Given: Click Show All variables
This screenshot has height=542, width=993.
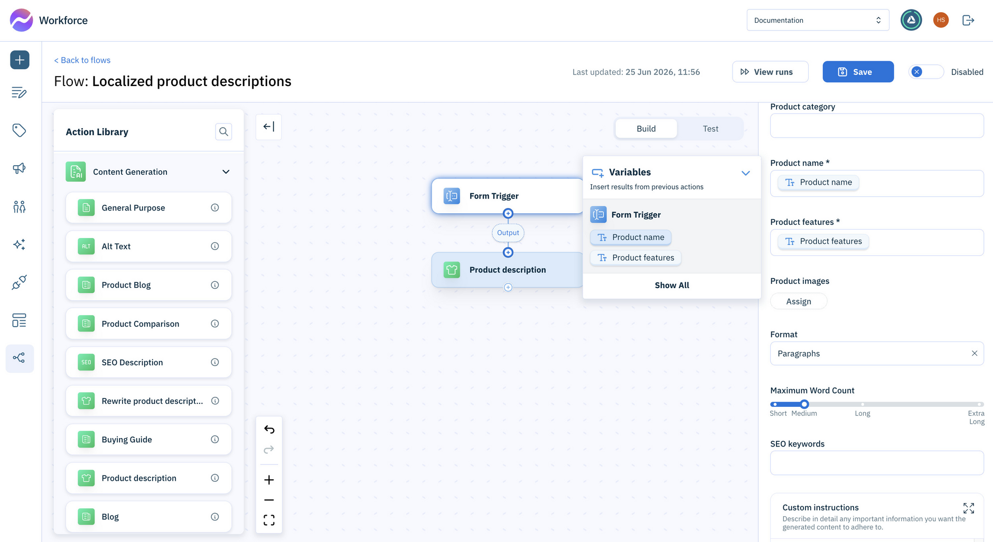Looking at the screenshot, I should tap(672, 286).
